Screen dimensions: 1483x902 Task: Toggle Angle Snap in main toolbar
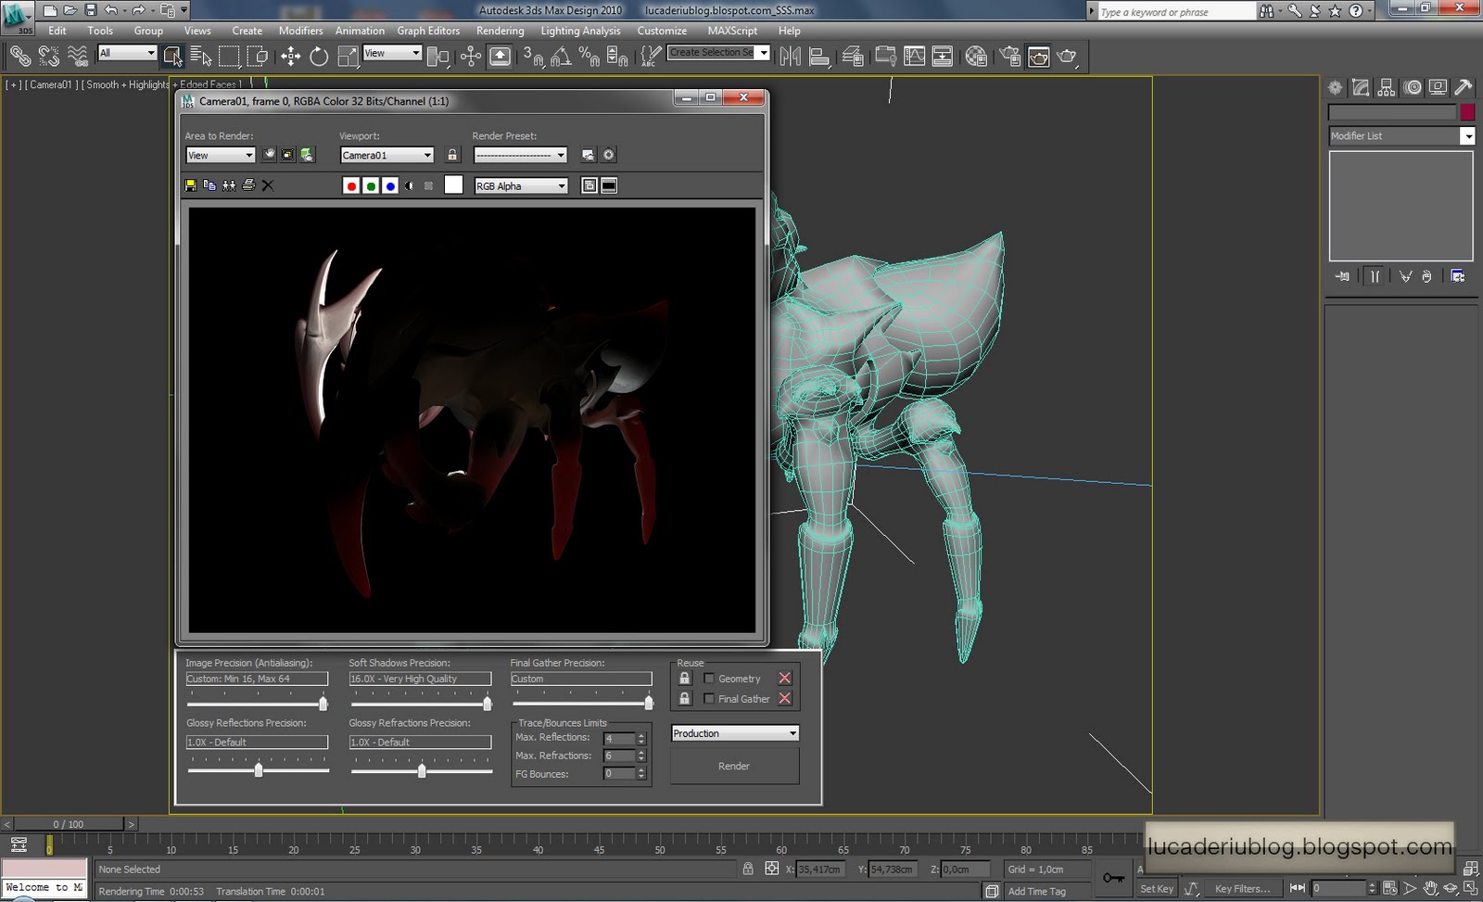(561, 57)
